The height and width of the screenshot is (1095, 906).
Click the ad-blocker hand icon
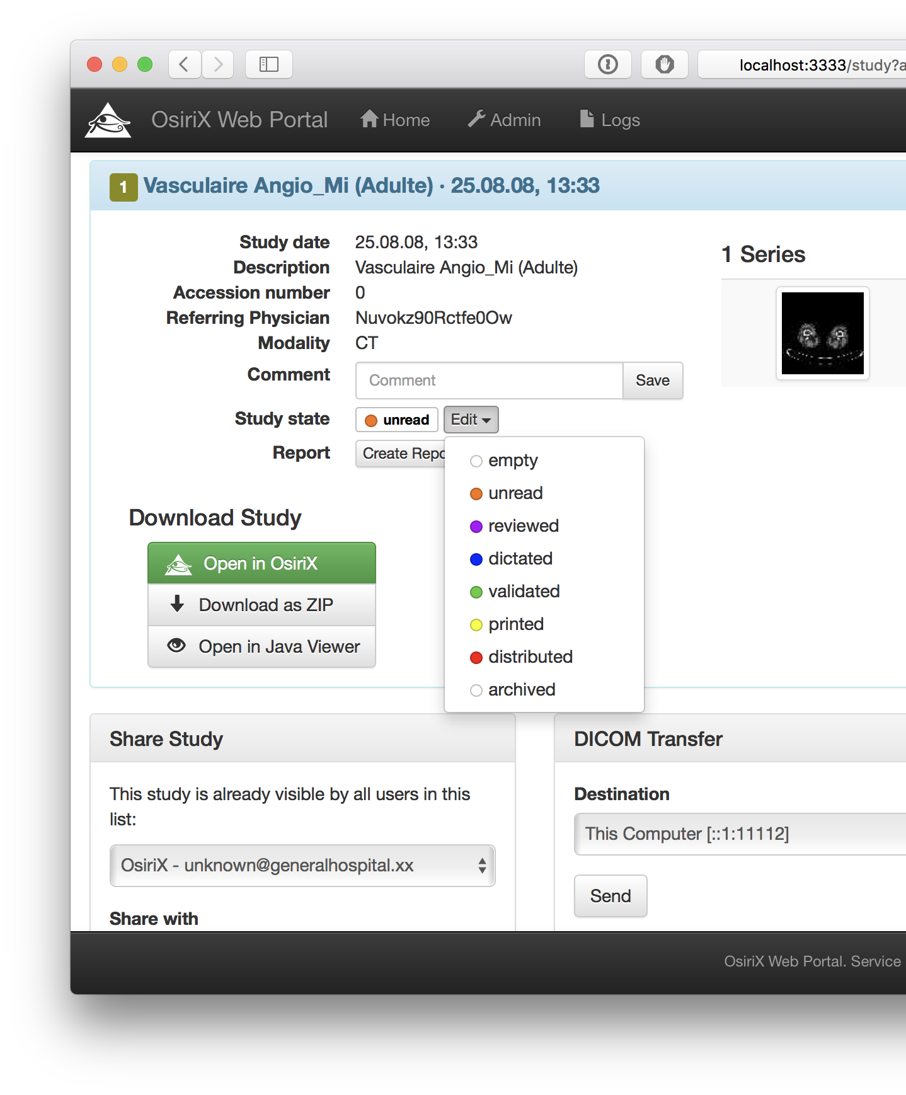665,64
